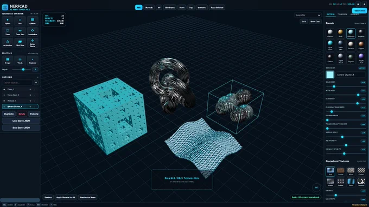The width and height of the screenshot is (369, 207).
Task: Open the Isometric camera dropdown
Action: click(x=308, y=15)
